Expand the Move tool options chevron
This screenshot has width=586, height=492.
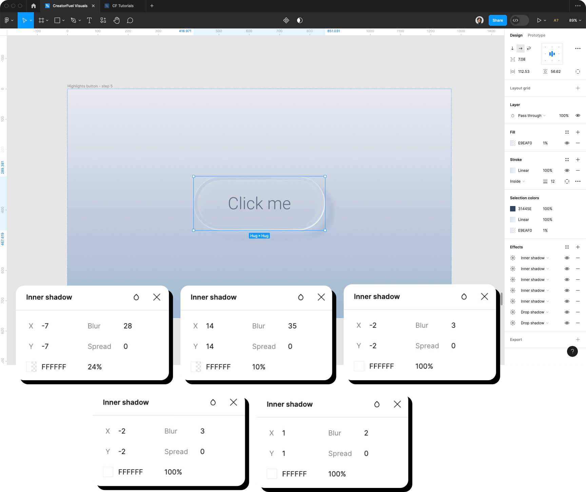coord(31,20)
